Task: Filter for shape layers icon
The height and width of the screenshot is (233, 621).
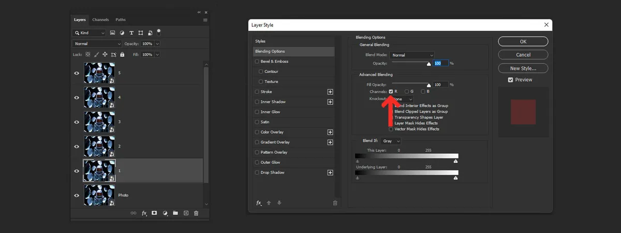Action: (x=141, y=33)
